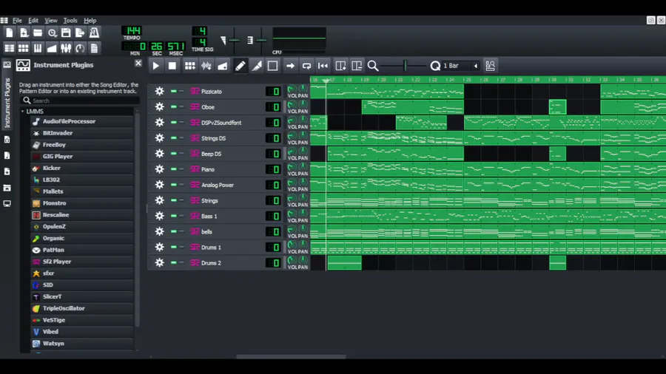Select the Kicker plugin
The height and width of the screenshot is (374, 666).
pyautogui.click(x=82, y=168)
